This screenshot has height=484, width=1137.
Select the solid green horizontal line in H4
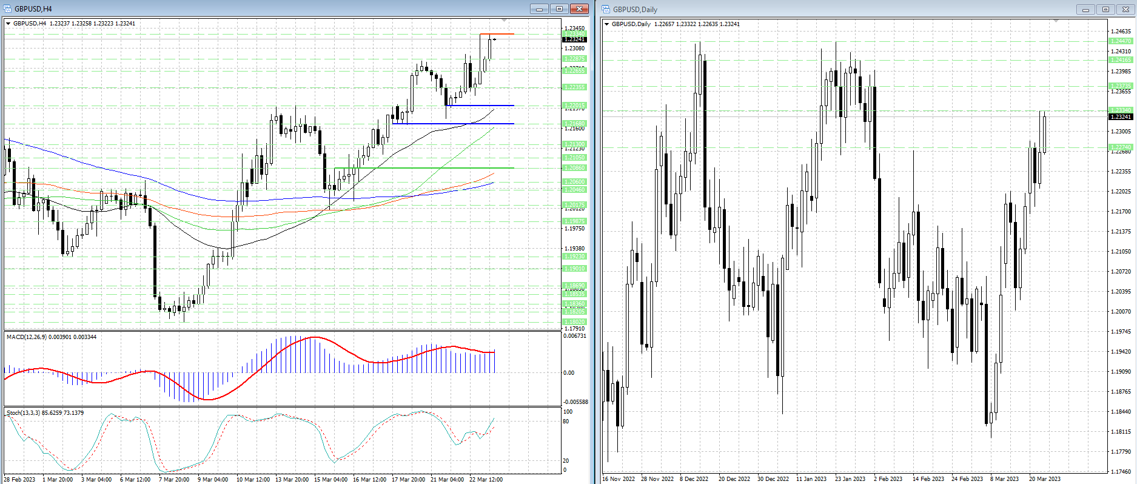coord(424,168)
